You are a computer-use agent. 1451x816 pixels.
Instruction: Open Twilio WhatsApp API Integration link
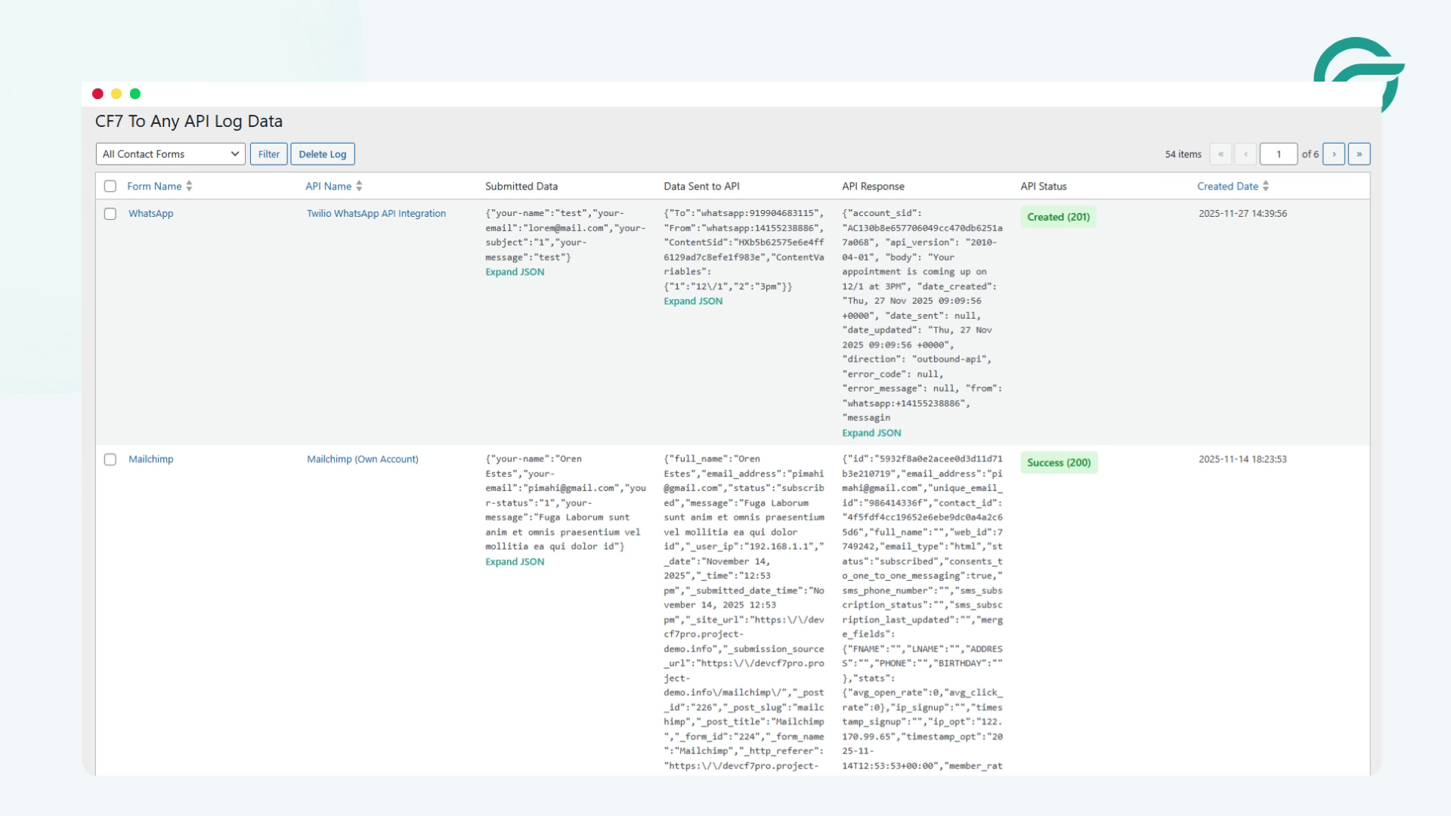(x=376, y=213)
